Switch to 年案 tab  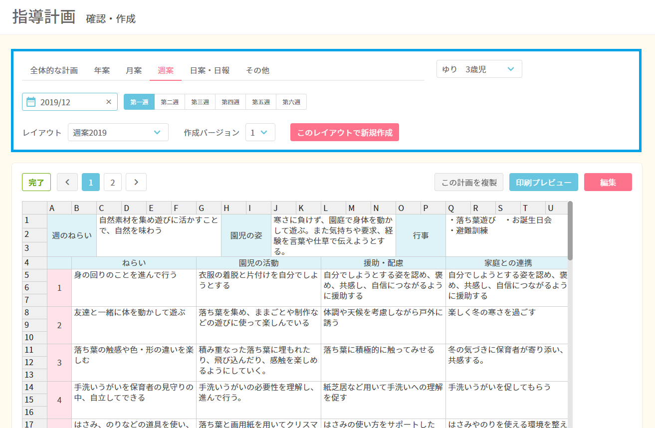tap(102, 70)
